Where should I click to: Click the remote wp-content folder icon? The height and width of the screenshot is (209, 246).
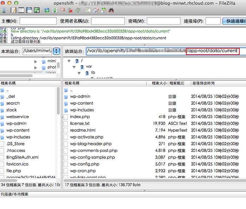coord(66,103)
